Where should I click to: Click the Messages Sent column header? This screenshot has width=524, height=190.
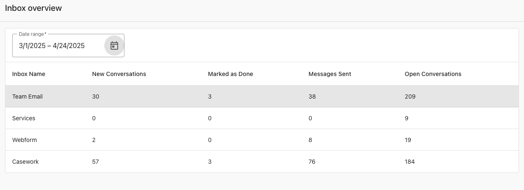(x=330, y=74)
